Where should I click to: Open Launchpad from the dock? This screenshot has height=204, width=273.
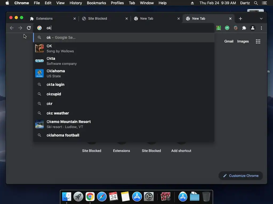pyautogui.click(x=78, y=197)
